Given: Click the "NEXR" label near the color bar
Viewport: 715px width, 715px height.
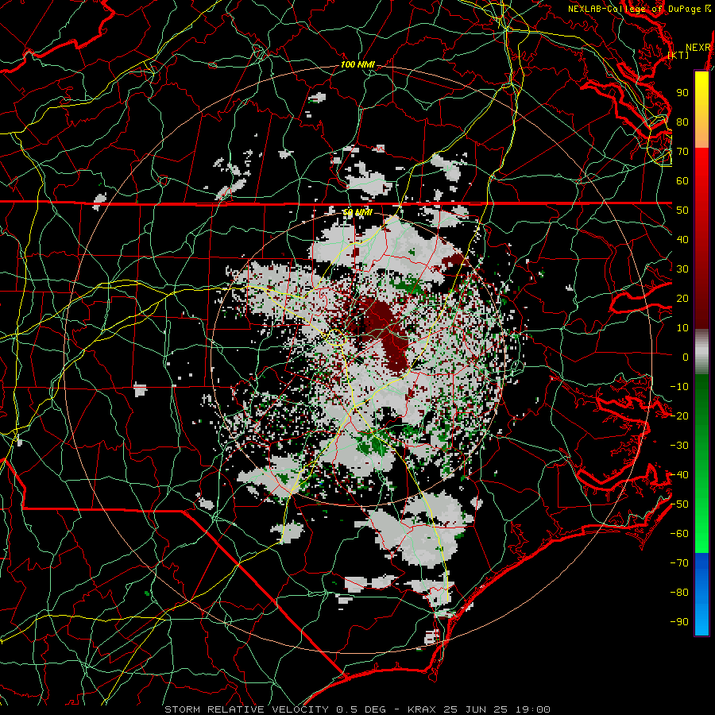Looking at the screenshot, I should tap(698, 48).
